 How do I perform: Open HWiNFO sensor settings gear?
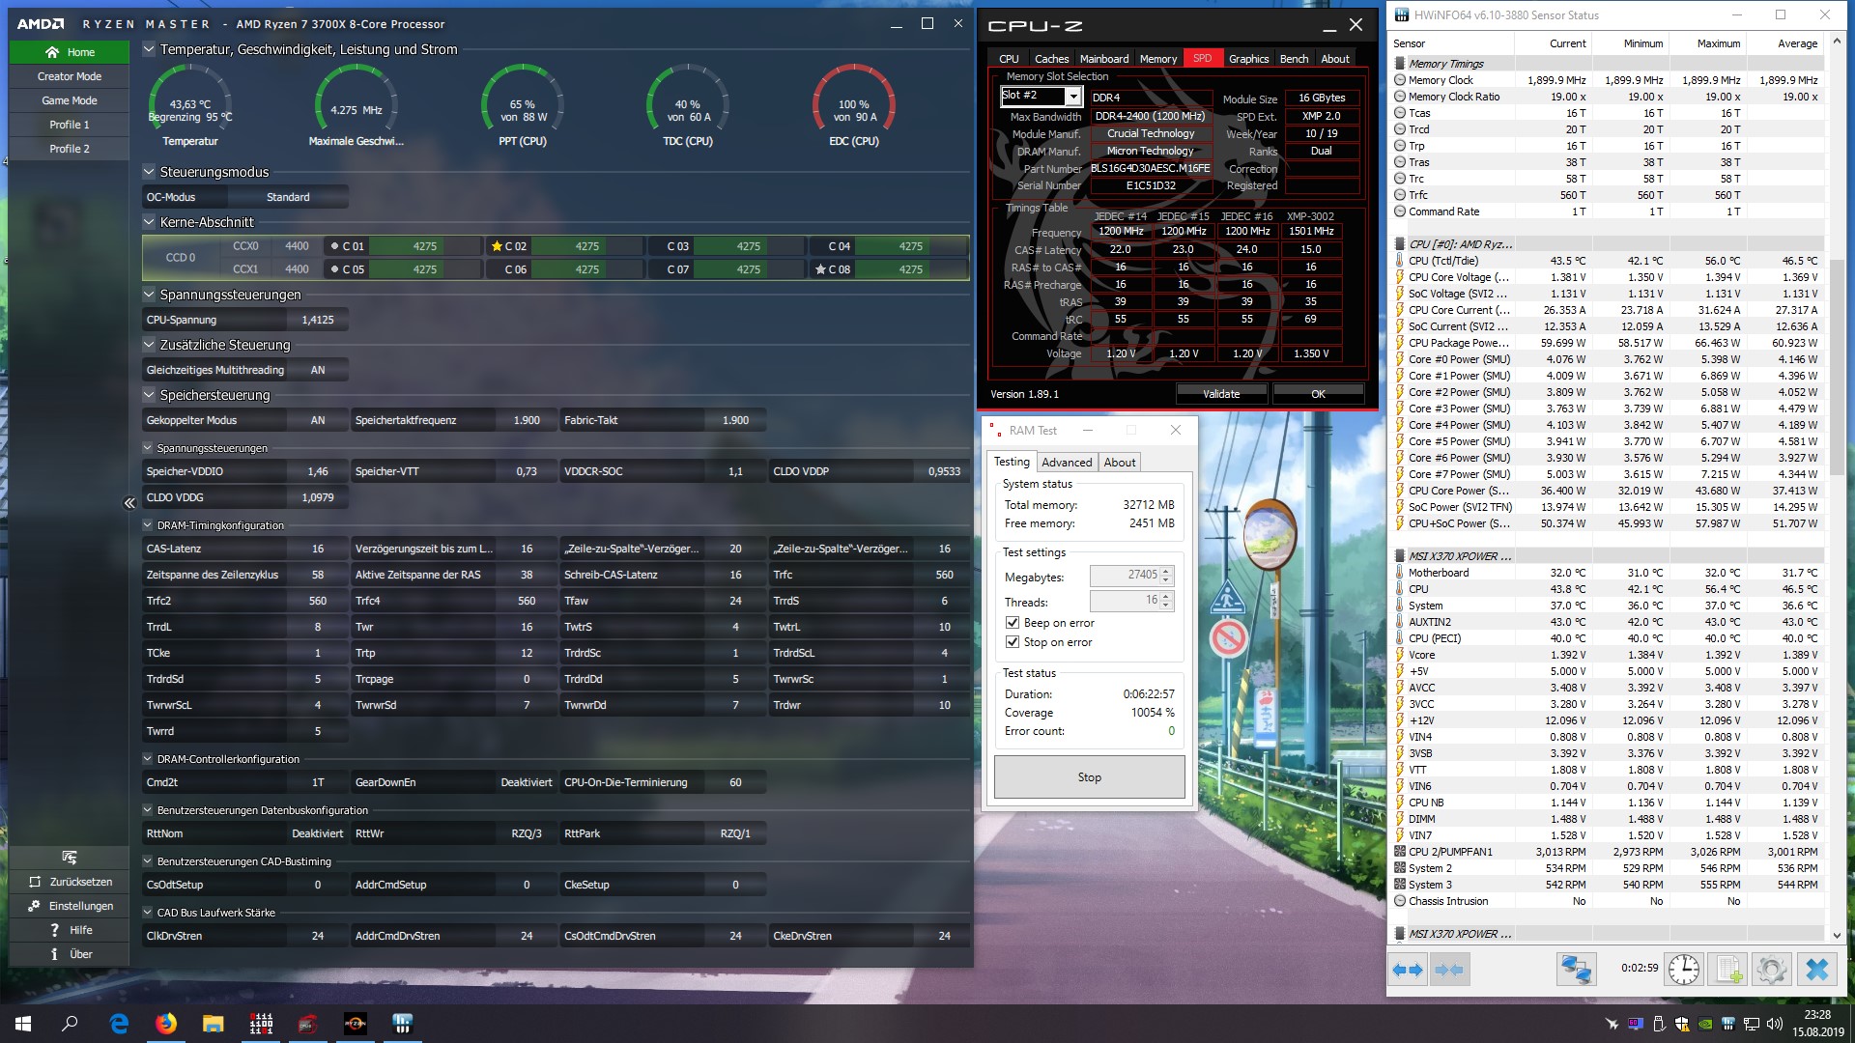pos(1771,970)
